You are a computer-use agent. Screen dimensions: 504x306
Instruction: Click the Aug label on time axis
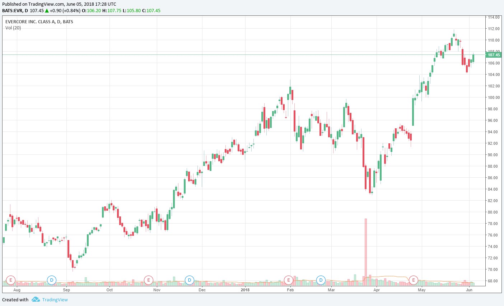click(x=17, y=290)
